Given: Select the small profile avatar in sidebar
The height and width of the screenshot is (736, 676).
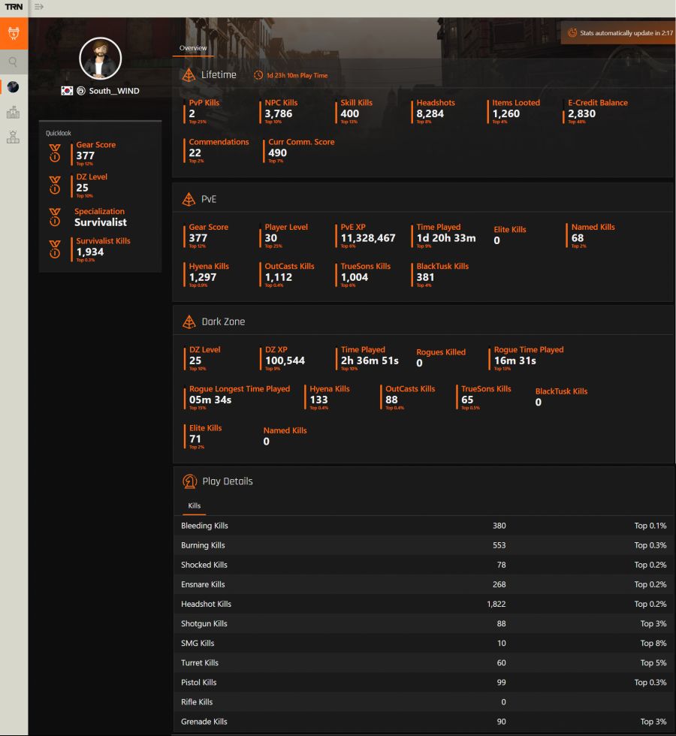Looking at the screenshot, I should click(x=14, y=87).
